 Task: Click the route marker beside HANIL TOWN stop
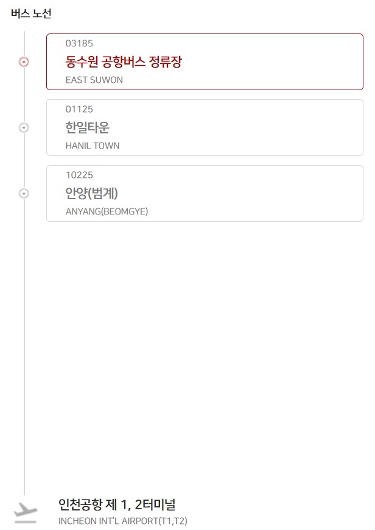tap(24, 127)
